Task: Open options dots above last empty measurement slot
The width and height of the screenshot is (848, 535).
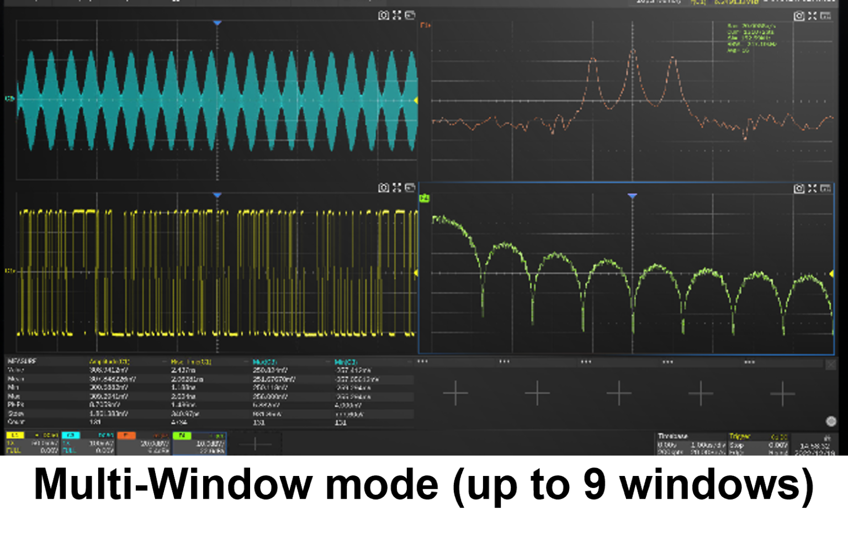Action: click(749, 362)
